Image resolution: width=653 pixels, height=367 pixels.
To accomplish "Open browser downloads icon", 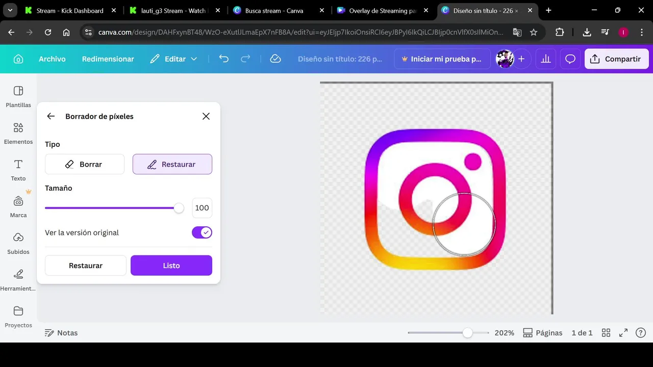I will click(x=587, y=32).
